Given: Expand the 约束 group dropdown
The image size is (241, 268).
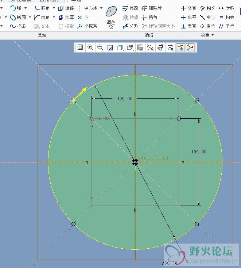Looking at the screenshot, I should 207,35.
